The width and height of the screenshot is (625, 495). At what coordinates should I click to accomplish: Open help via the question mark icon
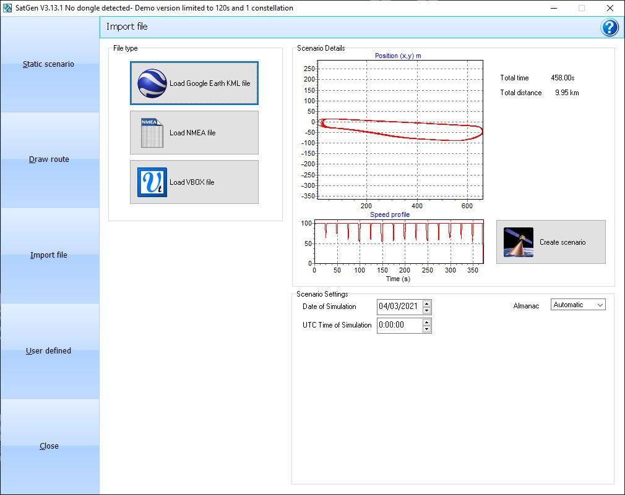coord(609,27)
